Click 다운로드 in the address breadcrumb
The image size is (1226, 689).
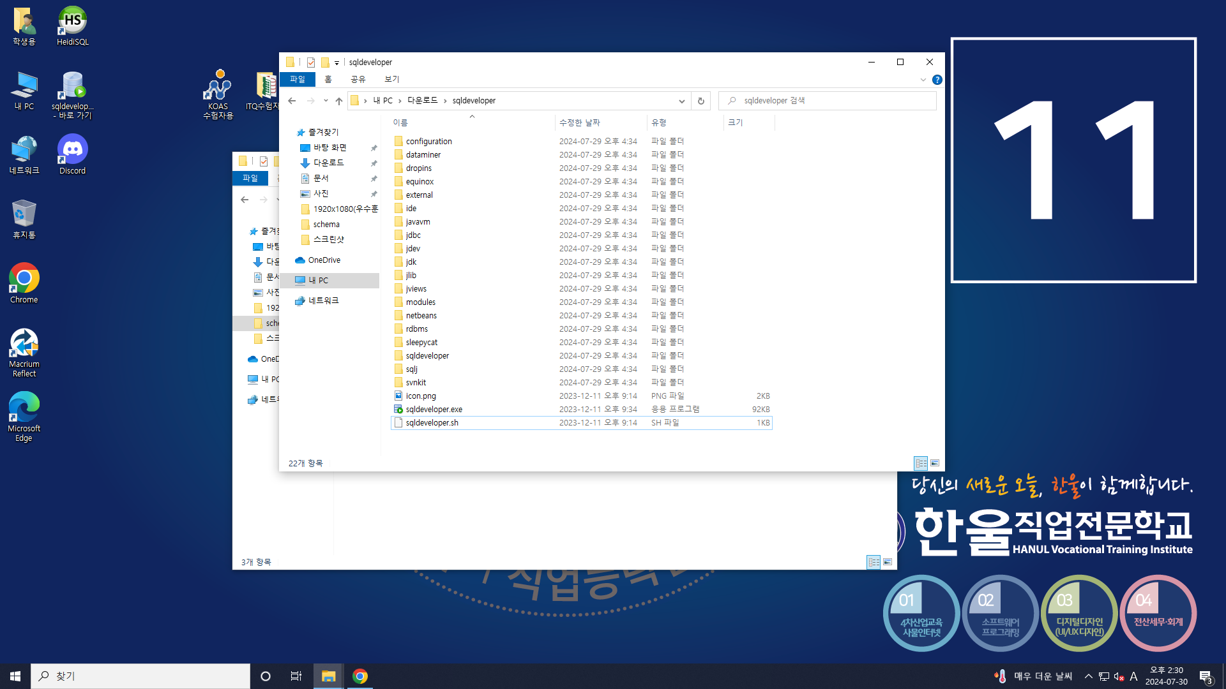[x=422, y=101]
